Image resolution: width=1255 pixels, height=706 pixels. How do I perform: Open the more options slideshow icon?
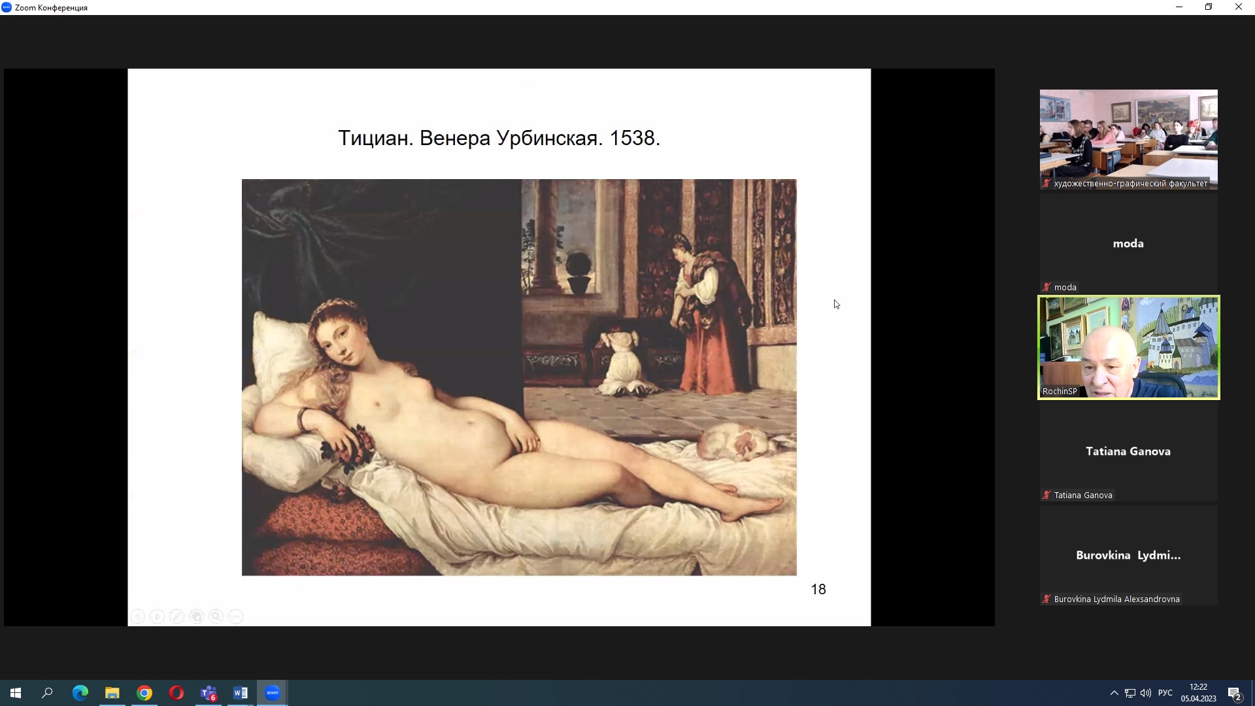click(x=236, y=616)
